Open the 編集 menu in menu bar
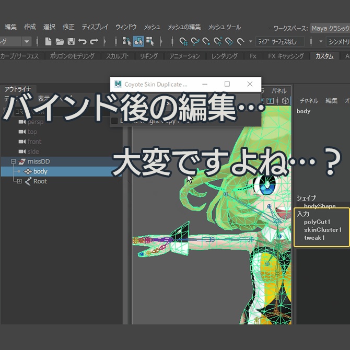The width and height of the screenshot is (350, 350). 11,27
